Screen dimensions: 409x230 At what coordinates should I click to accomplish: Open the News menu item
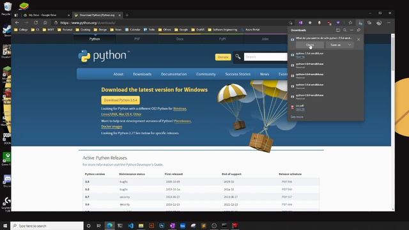(265, 74)
